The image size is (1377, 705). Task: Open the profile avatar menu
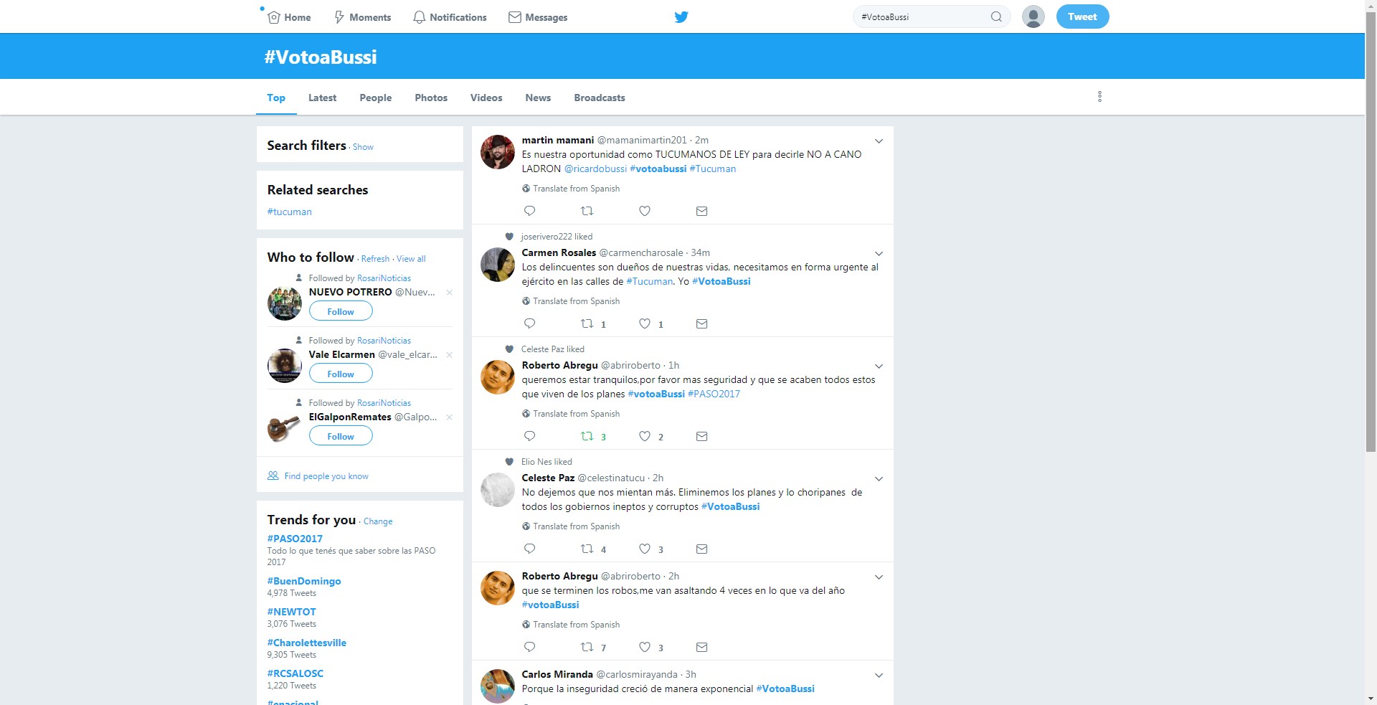[1033, 16]
